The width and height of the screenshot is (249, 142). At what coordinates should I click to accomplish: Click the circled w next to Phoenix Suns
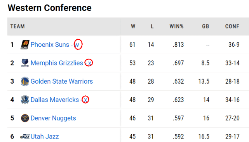[x=78, y=44]
